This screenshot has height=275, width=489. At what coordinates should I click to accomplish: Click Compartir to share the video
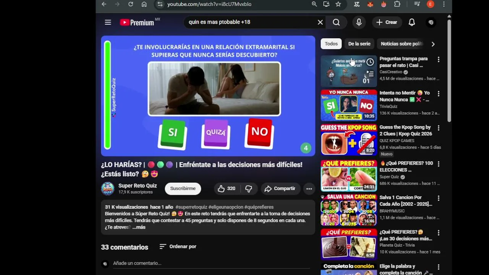[x=280, y=188]
